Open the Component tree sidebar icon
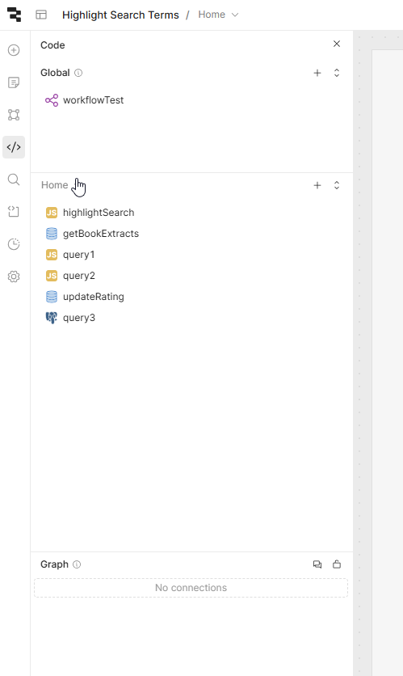Viewport: 403px width, 676px height. pos(14,115)
